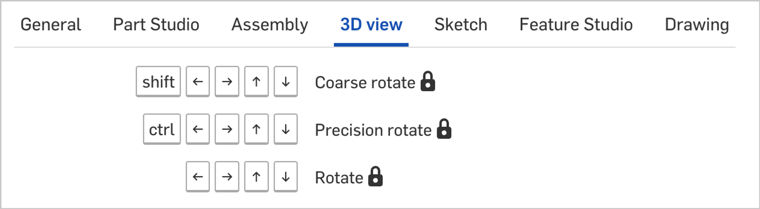Click right arrow key in plain Rotate row

pyautogui.click(x=227, y=177)
